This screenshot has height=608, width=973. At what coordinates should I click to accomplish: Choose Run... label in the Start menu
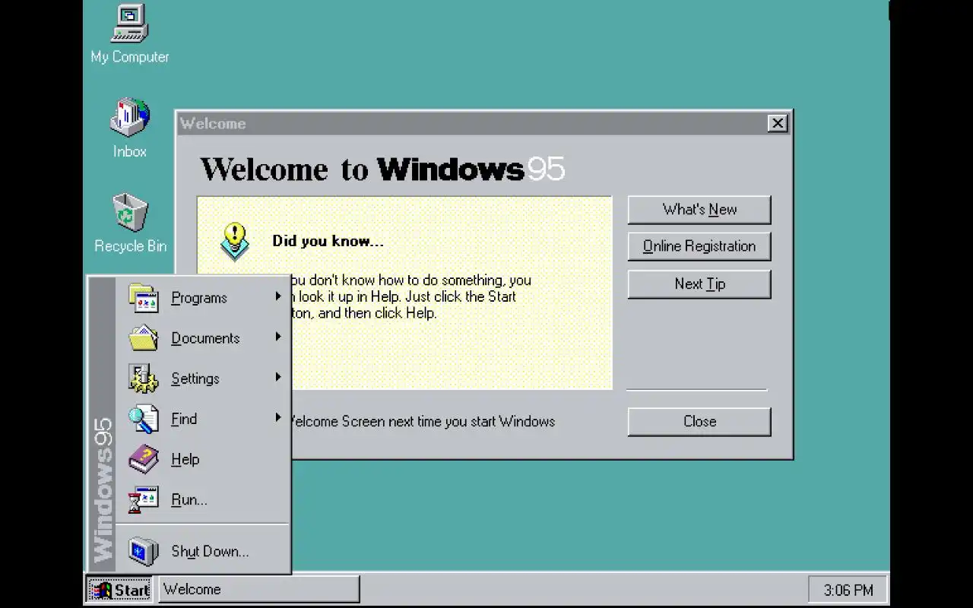coord(189,499)
